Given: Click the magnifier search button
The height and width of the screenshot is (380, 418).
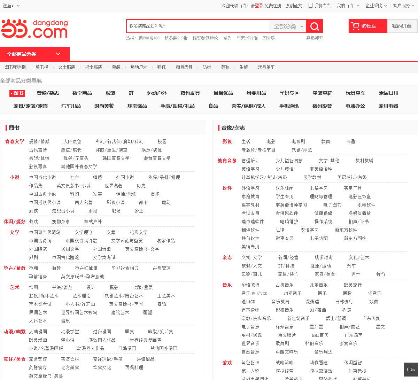Looking at the screenshot, I should [x=315, y=26].
